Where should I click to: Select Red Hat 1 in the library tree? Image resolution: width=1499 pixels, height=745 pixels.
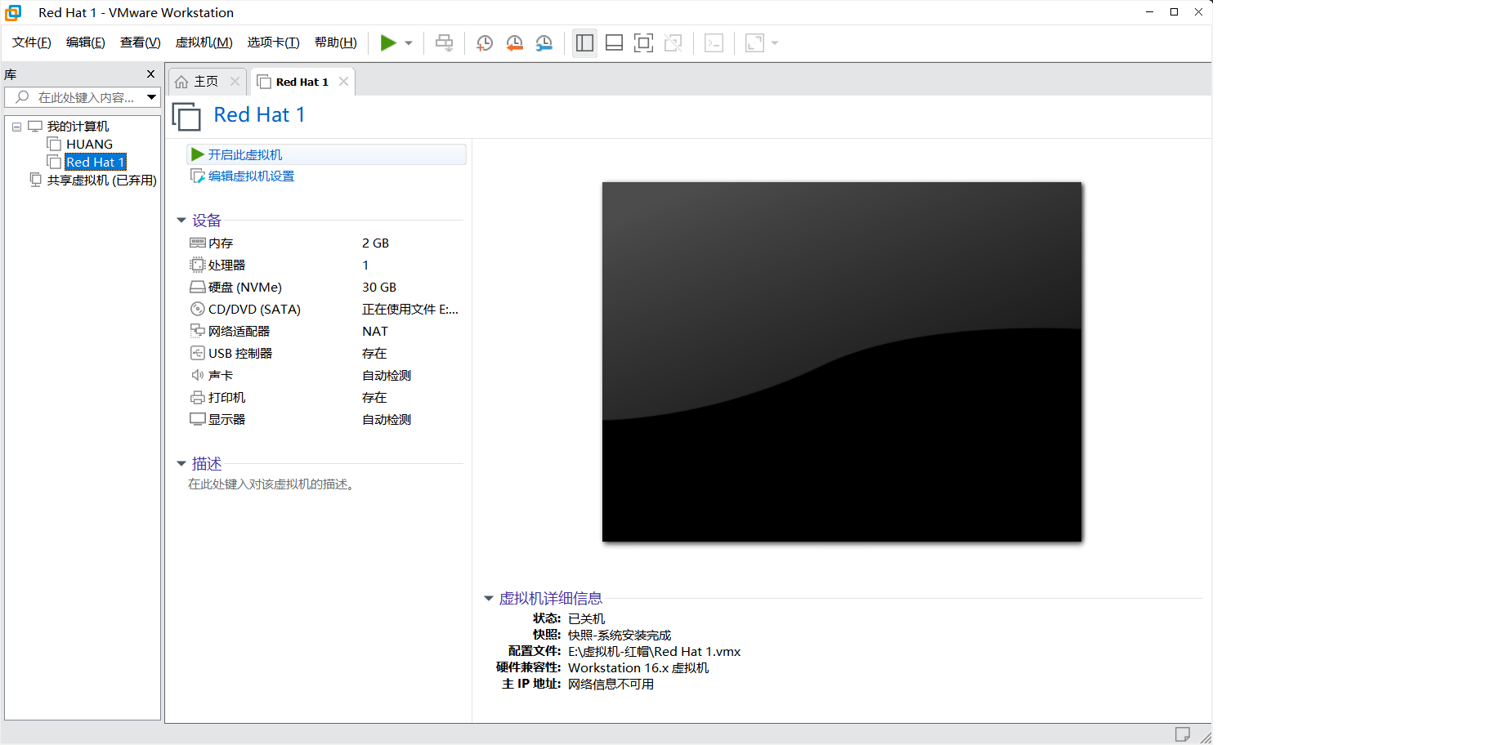pos(95,163)
